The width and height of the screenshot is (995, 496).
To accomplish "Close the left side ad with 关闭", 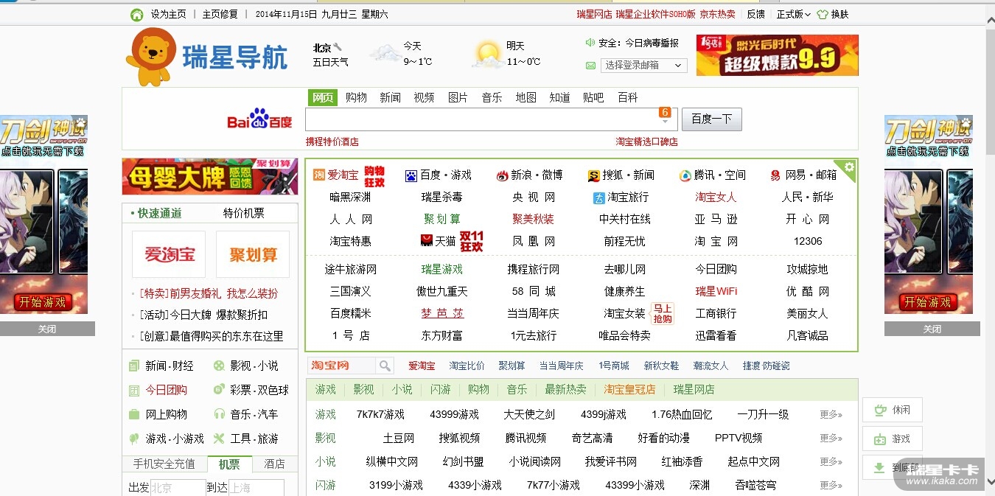I will pos(47,329).
